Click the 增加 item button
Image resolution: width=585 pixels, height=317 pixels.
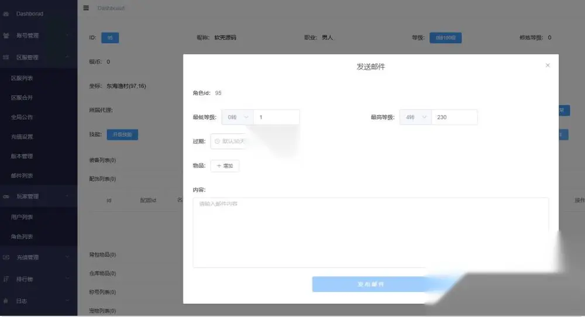[225, 166]
